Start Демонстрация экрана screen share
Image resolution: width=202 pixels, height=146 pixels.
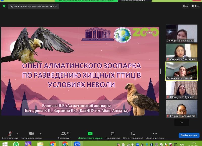[90, 135]
